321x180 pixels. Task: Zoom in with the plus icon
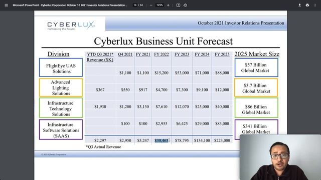(x=168, y=5)
